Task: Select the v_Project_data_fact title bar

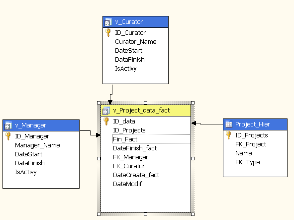Action: point(146,110)
